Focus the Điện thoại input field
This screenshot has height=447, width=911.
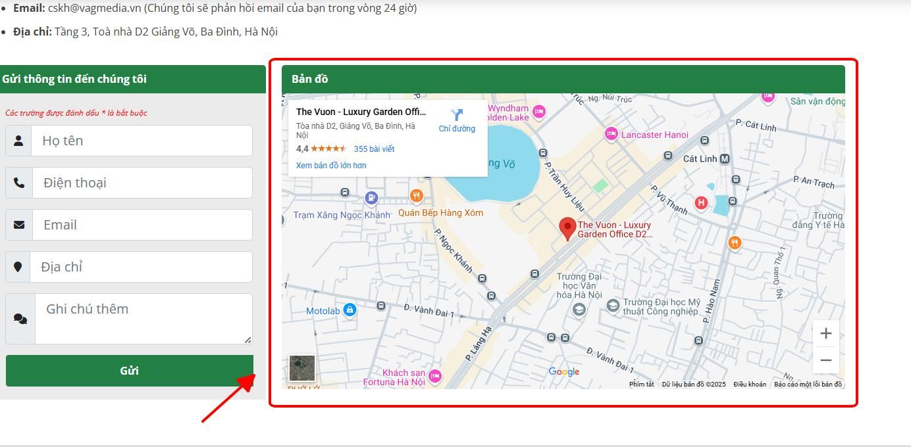[x=143, y=183]
